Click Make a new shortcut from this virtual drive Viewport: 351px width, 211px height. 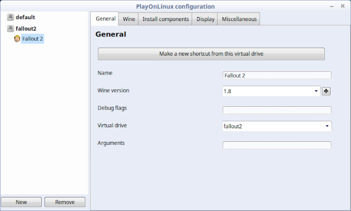(x=211, y=54)
